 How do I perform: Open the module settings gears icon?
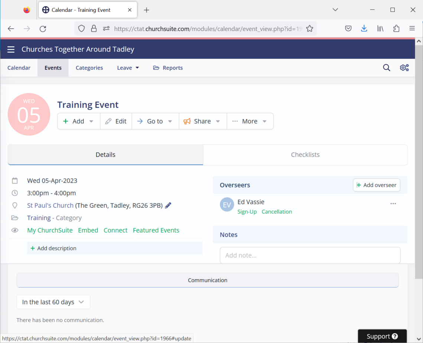pyautogui.click(x=404, y=68)
